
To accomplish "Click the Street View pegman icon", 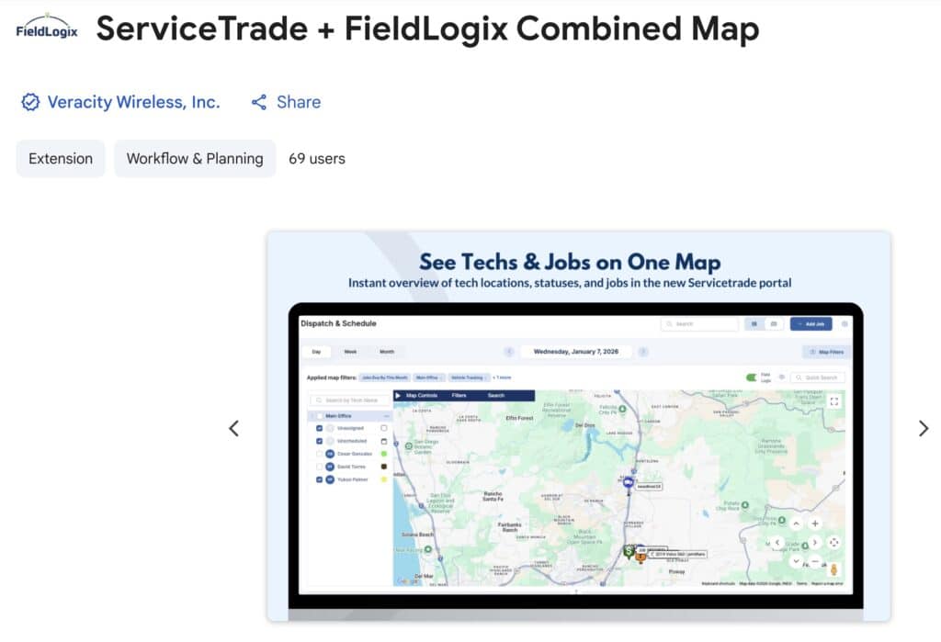I will point(833,569).
